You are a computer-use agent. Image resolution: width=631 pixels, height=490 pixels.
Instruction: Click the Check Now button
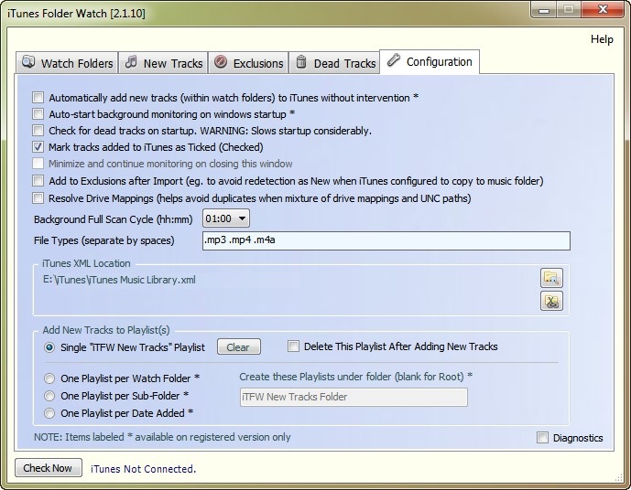(49, 468)
